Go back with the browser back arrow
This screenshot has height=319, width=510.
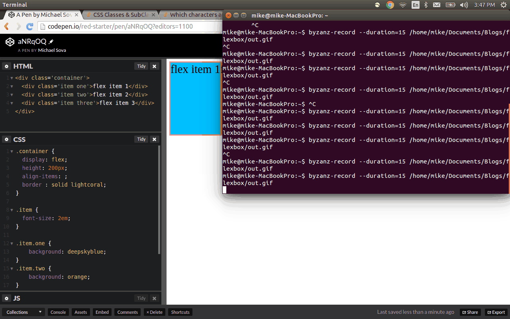point(7,27)
